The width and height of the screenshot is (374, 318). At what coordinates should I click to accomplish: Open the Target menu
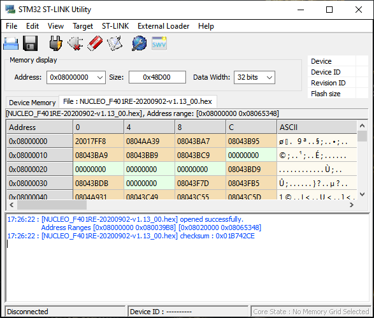tap(83, 25)
